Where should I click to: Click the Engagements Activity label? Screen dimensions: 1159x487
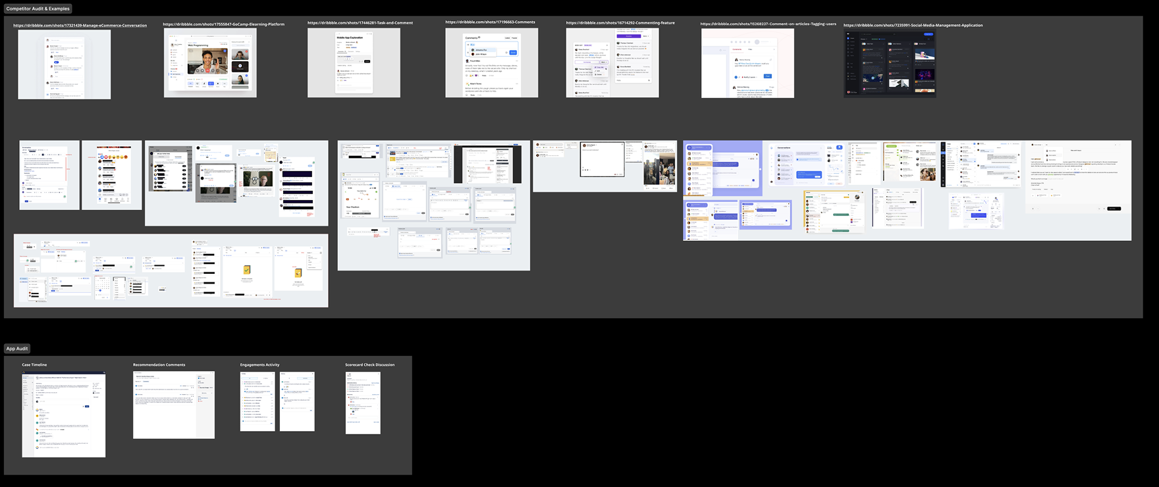(259, 365)
